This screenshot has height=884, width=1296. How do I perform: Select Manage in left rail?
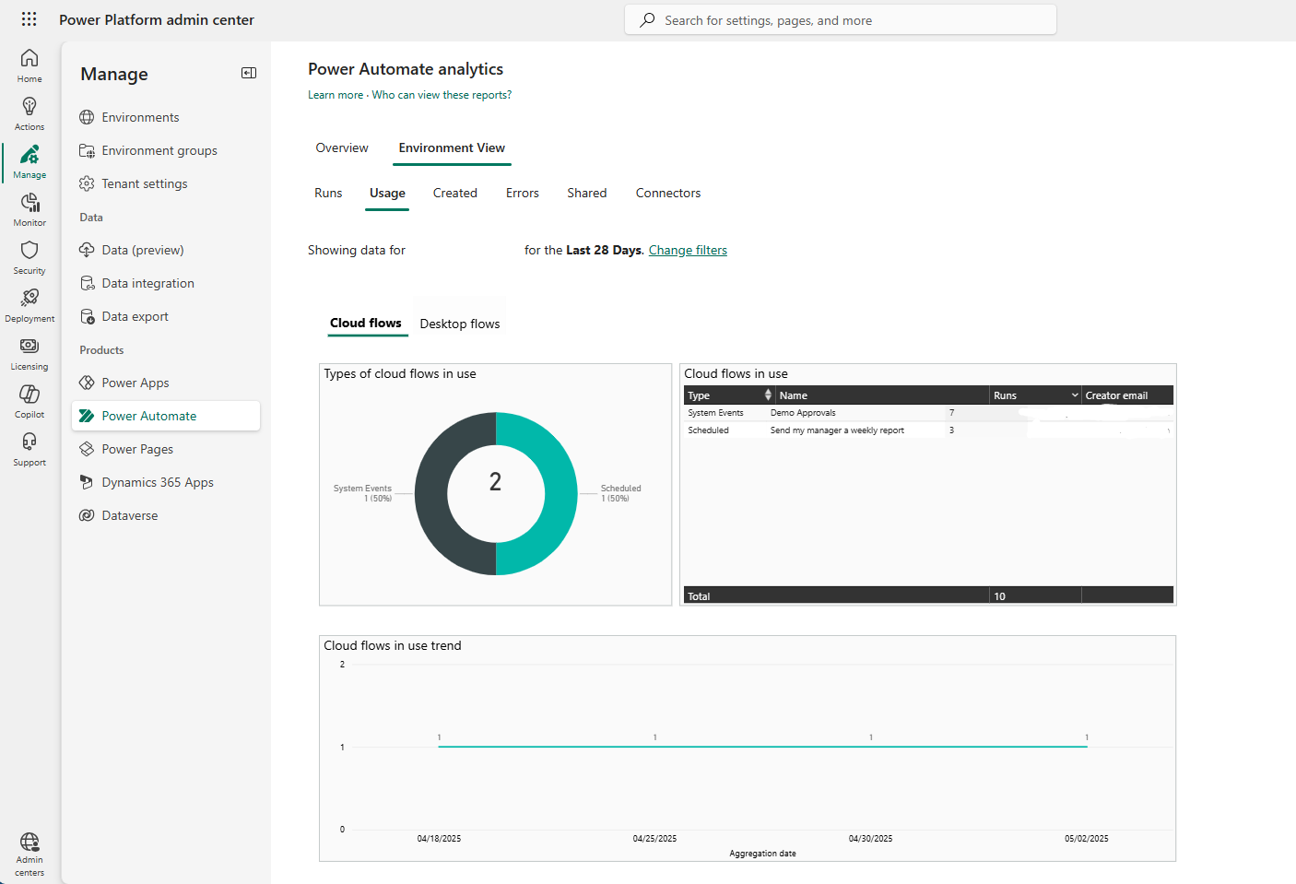(x=29, y=161)
